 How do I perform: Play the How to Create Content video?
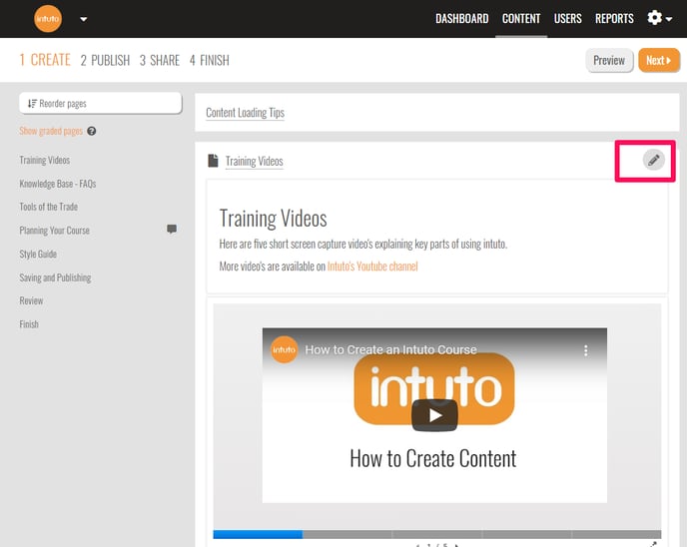pyautogui.click(x=434, y=415)
